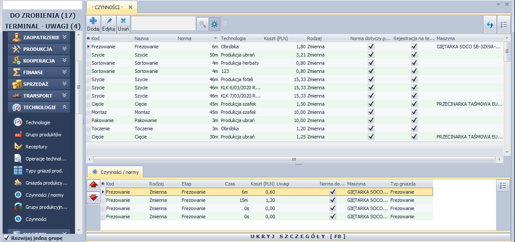Toggle the Rozwijaj jedną grupę checkbox
This screenshot has width=515, height=242.
[6, 238]
